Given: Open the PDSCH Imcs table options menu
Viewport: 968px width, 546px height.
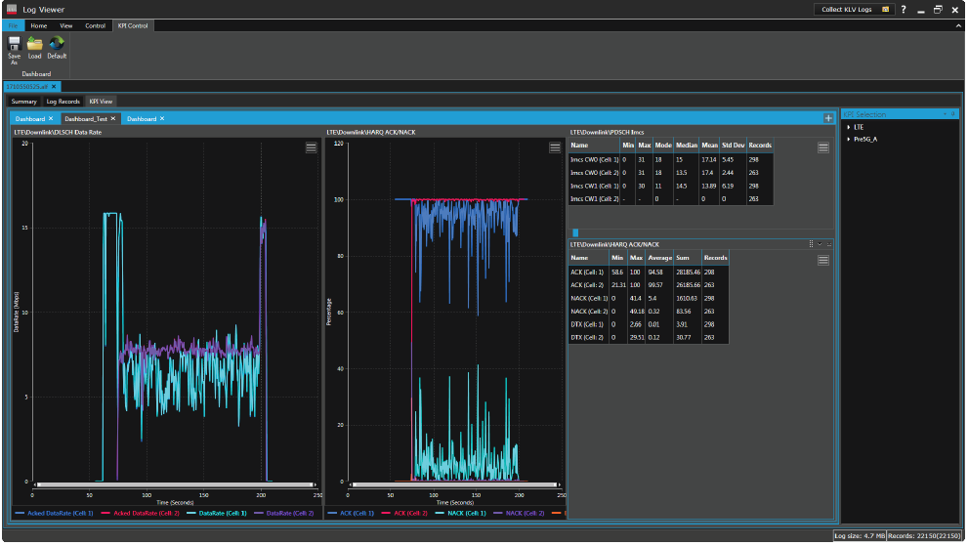Looking at the screenshot, I should pyautogui.click(x=823, y=147).
